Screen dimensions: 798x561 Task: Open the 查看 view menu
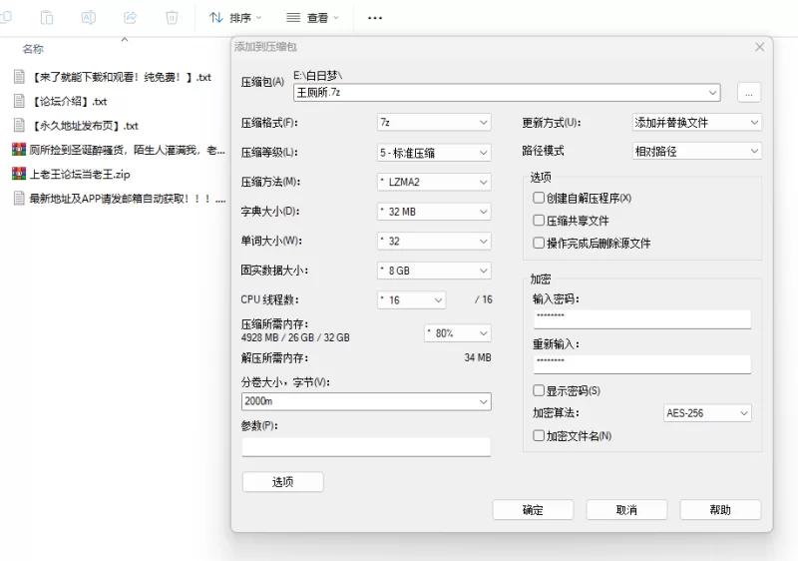(x=312, y=18)
